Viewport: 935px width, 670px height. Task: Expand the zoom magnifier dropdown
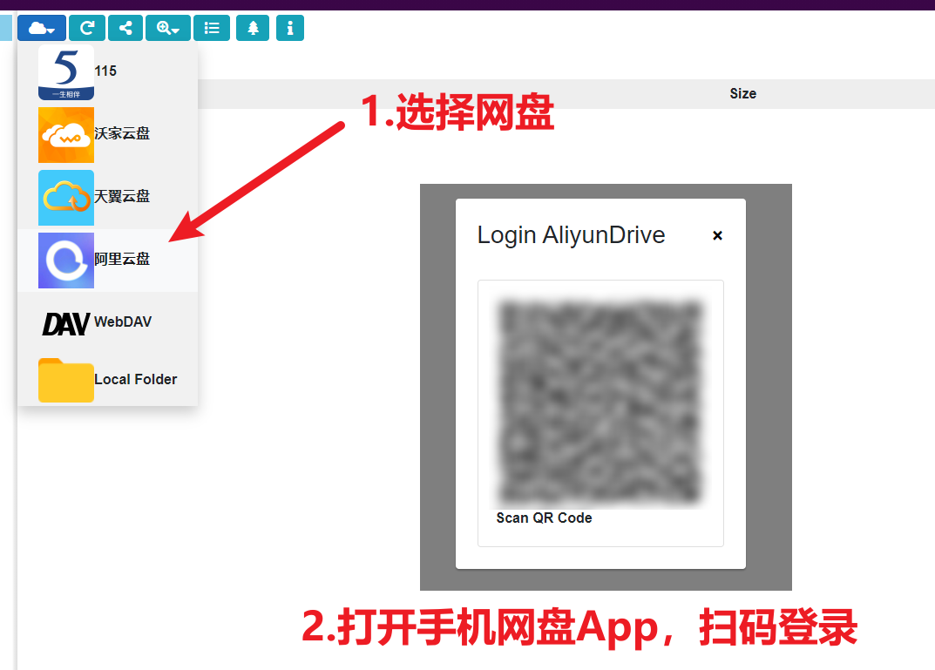coord(167,28)
